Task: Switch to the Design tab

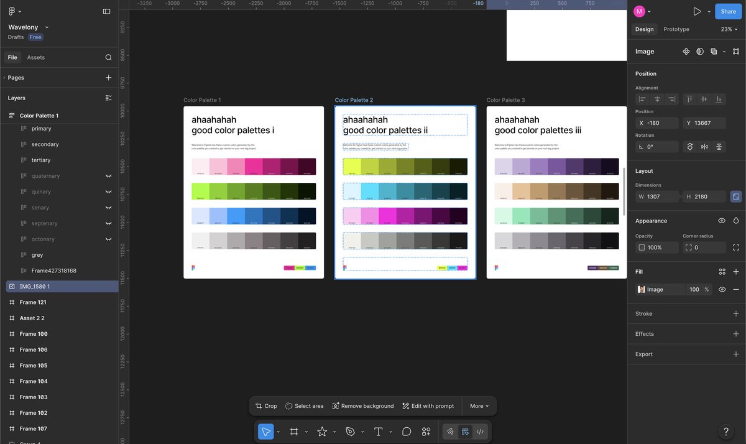Action: (644, 29)
